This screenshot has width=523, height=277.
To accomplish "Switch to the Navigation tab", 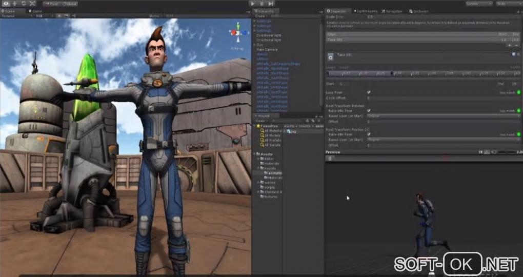I will [x=392, y=11].
